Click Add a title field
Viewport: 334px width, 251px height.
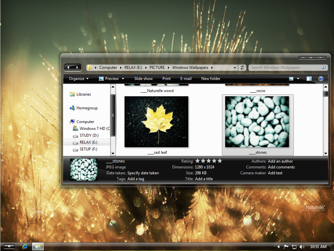coord(204,179)
